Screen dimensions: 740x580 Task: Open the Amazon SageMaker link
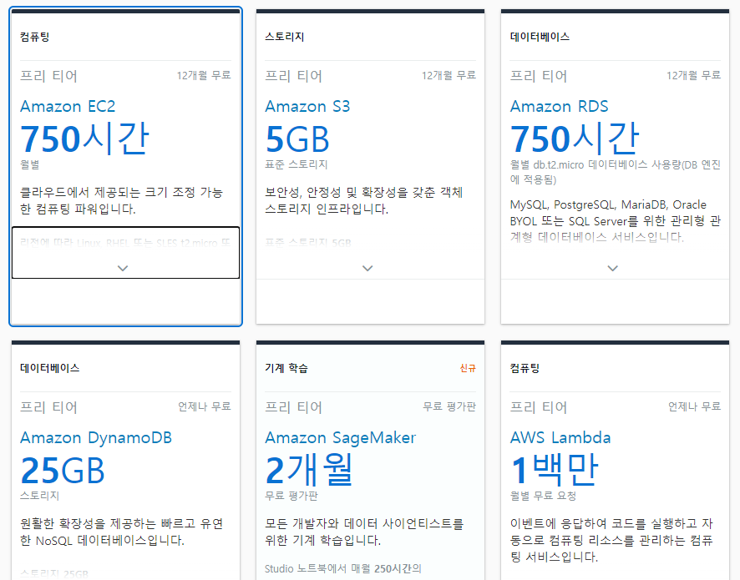pyautogui.click(x=340, y=437)
